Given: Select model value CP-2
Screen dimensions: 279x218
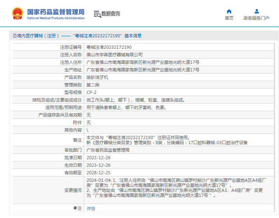Looking at the screenshot, I should [91, 93].
